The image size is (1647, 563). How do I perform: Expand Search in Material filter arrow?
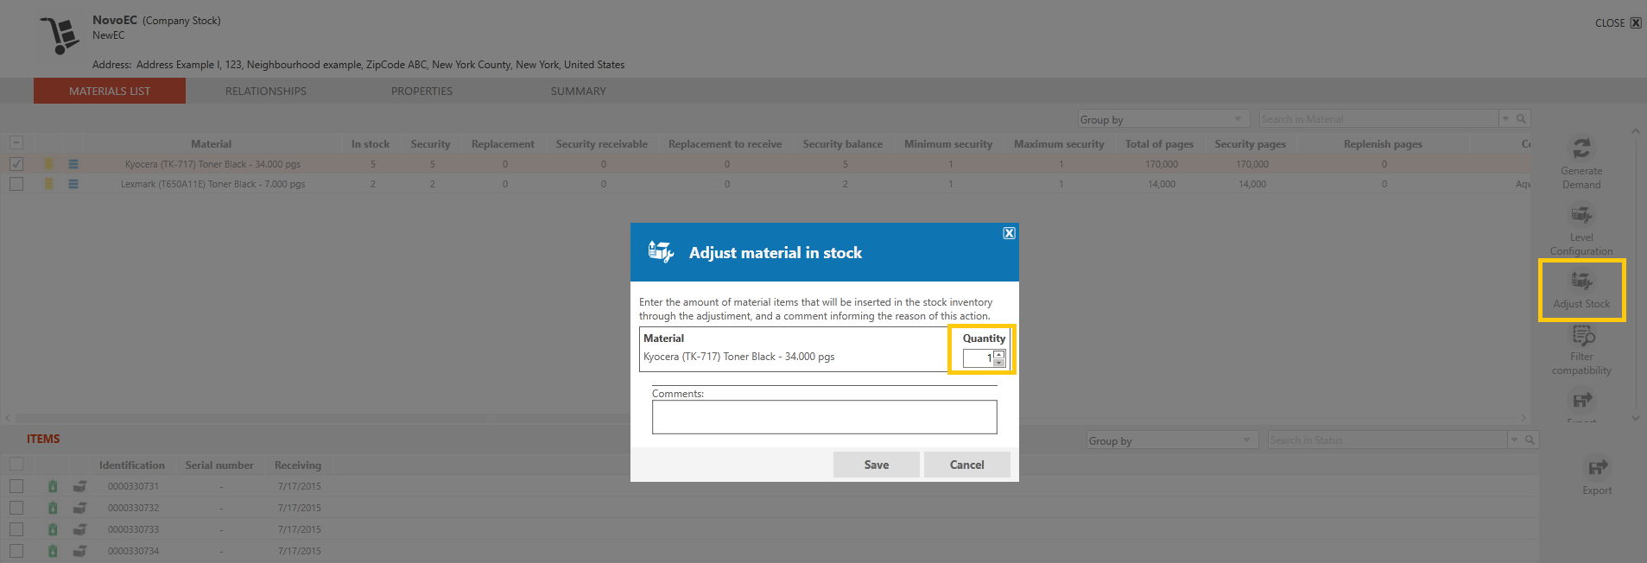[x=1506, y=119]
